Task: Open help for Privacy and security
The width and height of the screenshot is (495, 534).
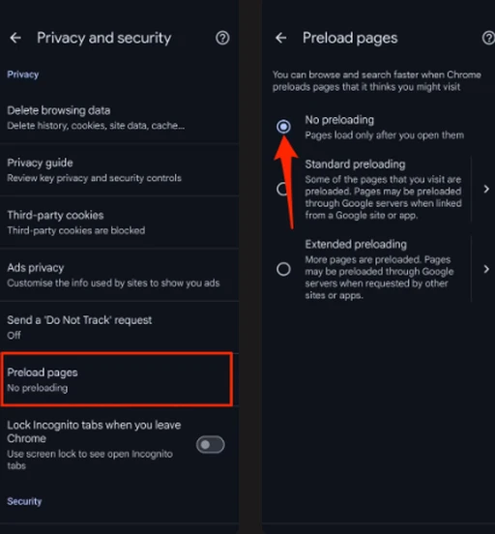Action: pyautogui.click(x=222, y=38)
